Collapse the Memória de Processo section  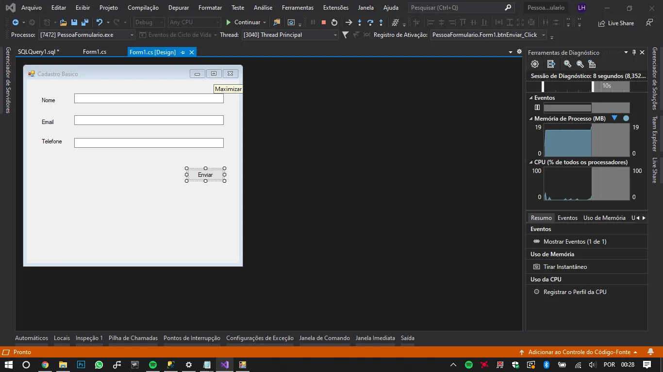(531, 119)
